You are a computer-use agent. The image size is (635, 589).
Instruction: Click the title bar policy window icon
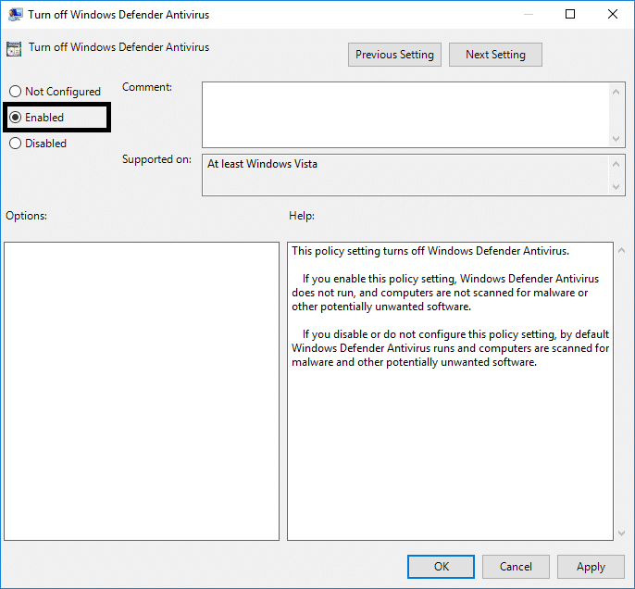click(x=14, y=15)
